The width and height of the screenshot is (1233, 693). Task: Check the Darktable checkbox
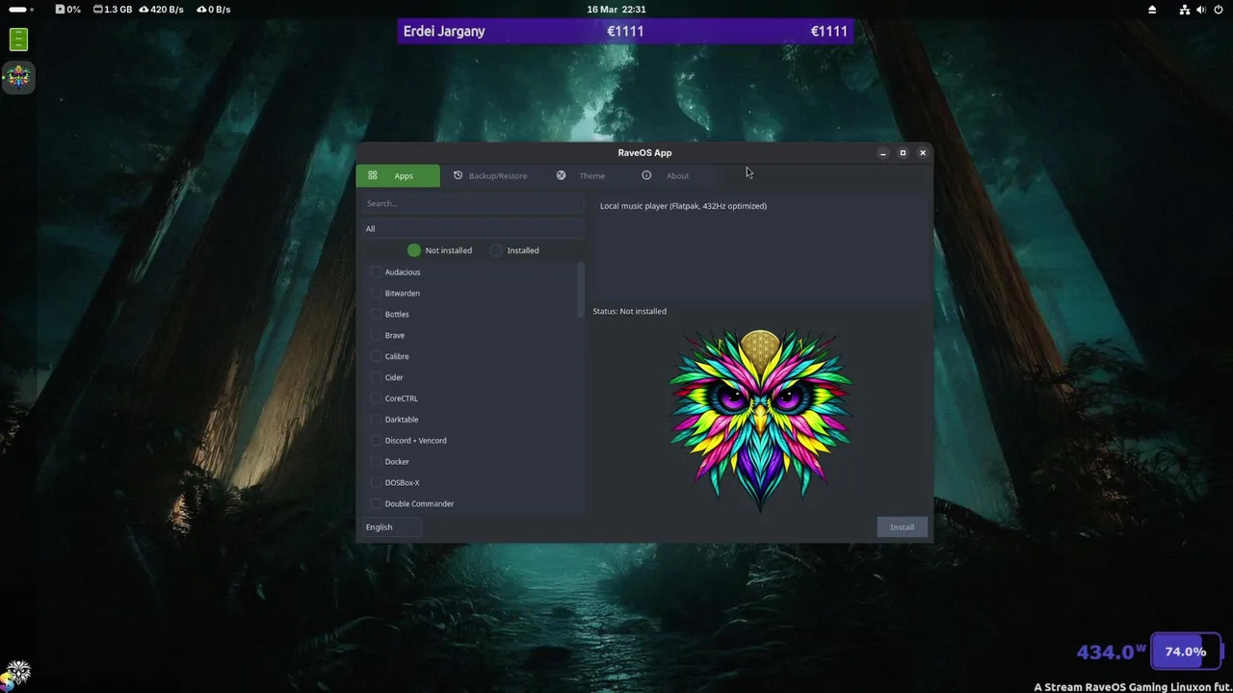377,420
